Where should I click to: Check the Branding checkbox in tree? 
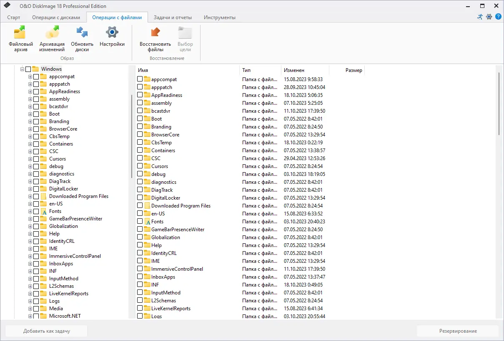pyautogui.click(x=36, y=121)
